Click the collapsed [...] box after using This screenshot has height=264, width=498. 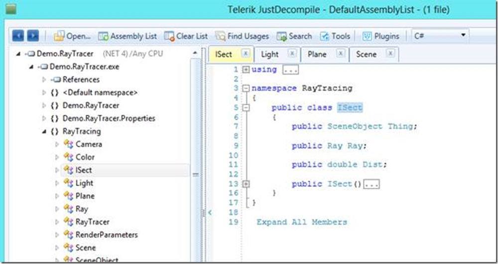(291, 70)
